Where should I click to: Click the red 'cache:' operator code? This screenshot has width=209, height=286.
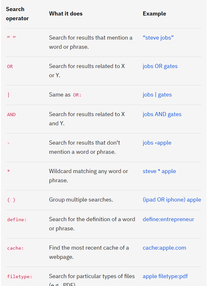(x=15, y=248)
